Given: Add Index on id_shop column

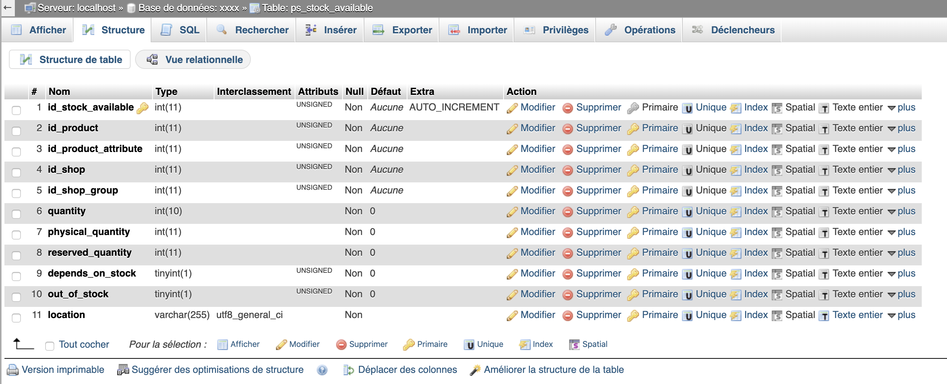Looking at the screenshot, I should (757, 169).
